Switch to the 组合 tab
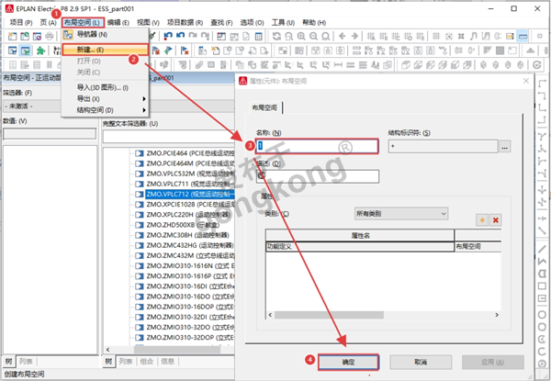This screenshot has width=551, height=381. pos(147,361)
